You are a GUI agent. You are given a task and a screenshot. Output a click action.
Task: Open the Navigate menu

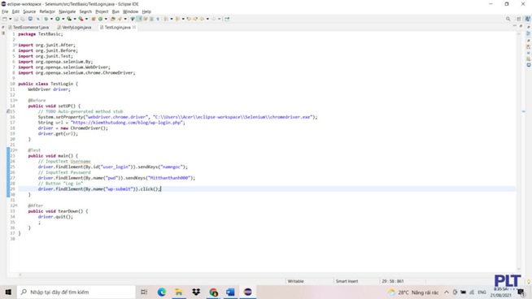68,11
